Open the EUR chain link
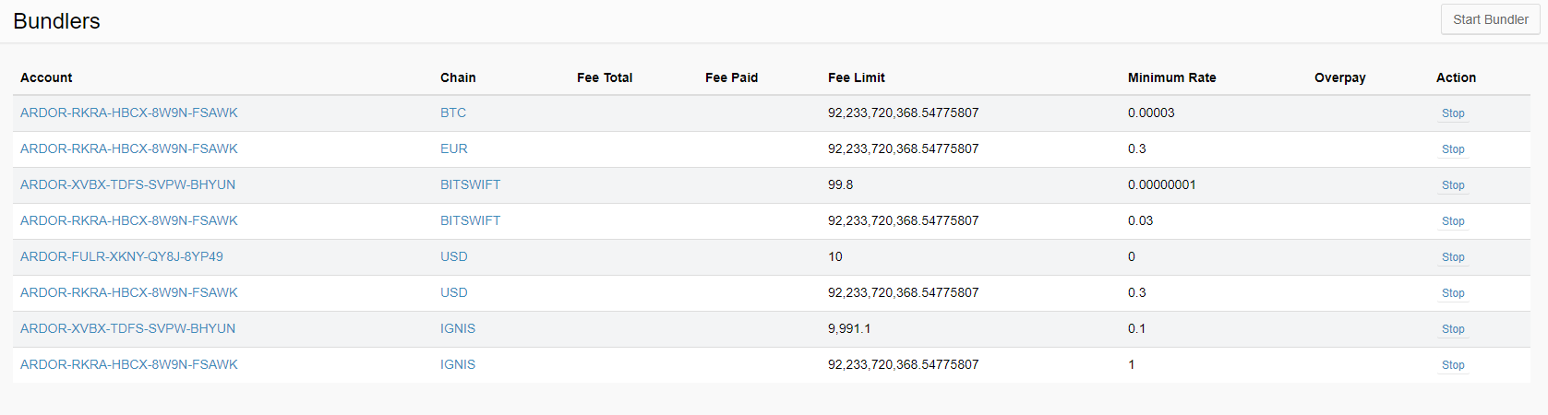The image size is (1548, 415). tap(453, 148)
